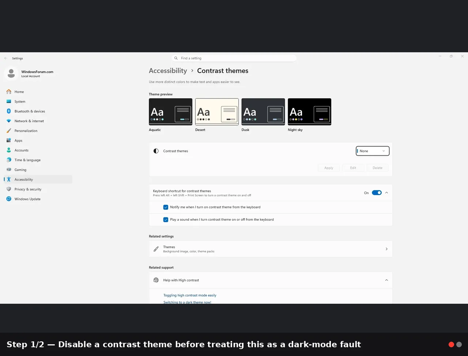Open Privacy & security label in sidebar
468x356 pixels.
[28, 189]
